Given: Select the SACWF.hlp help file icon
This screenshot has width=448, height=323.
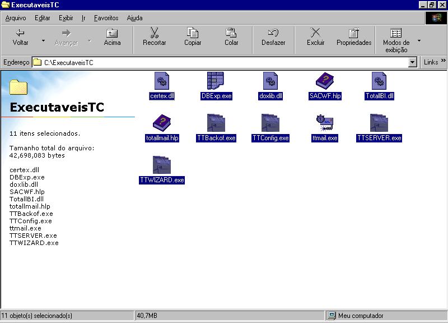Looking at the screenshot, I should (325, 81).
